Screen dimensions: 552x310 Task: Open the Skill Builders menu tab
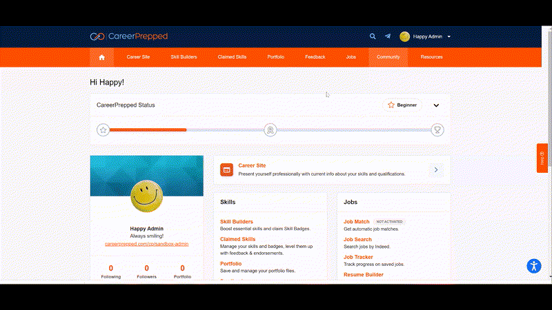184,57
